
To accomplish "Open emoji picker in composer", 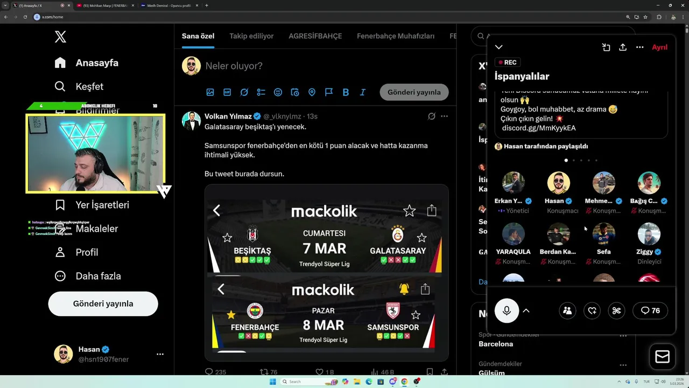I will coord(278,92).
